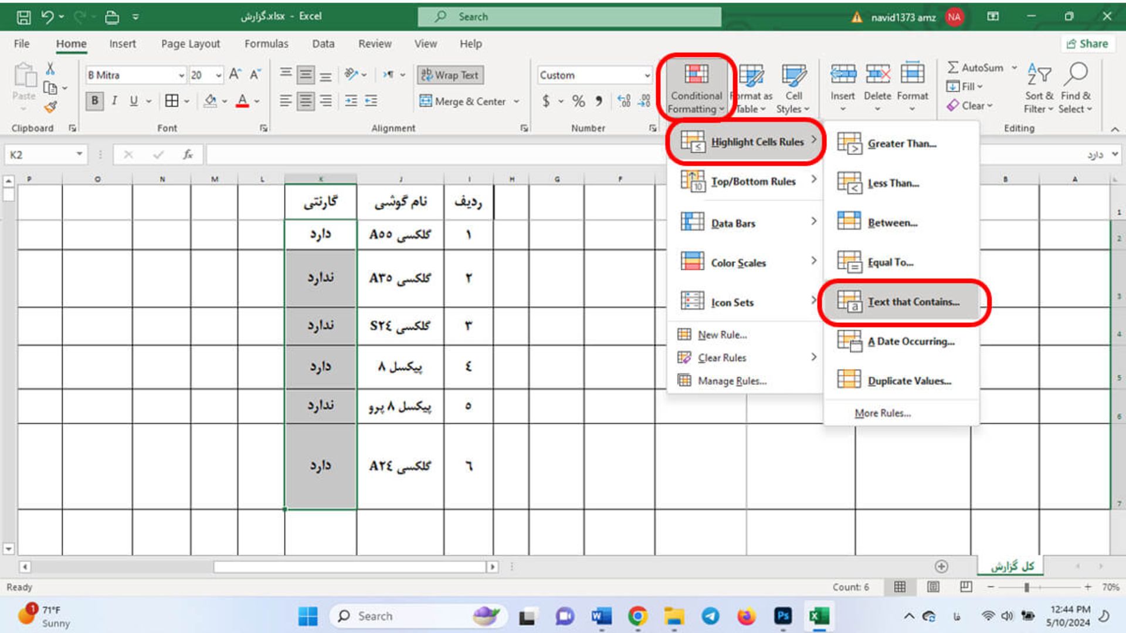Screen dimensions: 1126x633
Task: Open the Page Layout ribbon tab
Action: (x=191, y=44)
